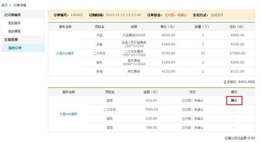Click the 首款 amount 453.00
Image resolution: width=261 pixels, height=143 pixels.
pos(151,101)
